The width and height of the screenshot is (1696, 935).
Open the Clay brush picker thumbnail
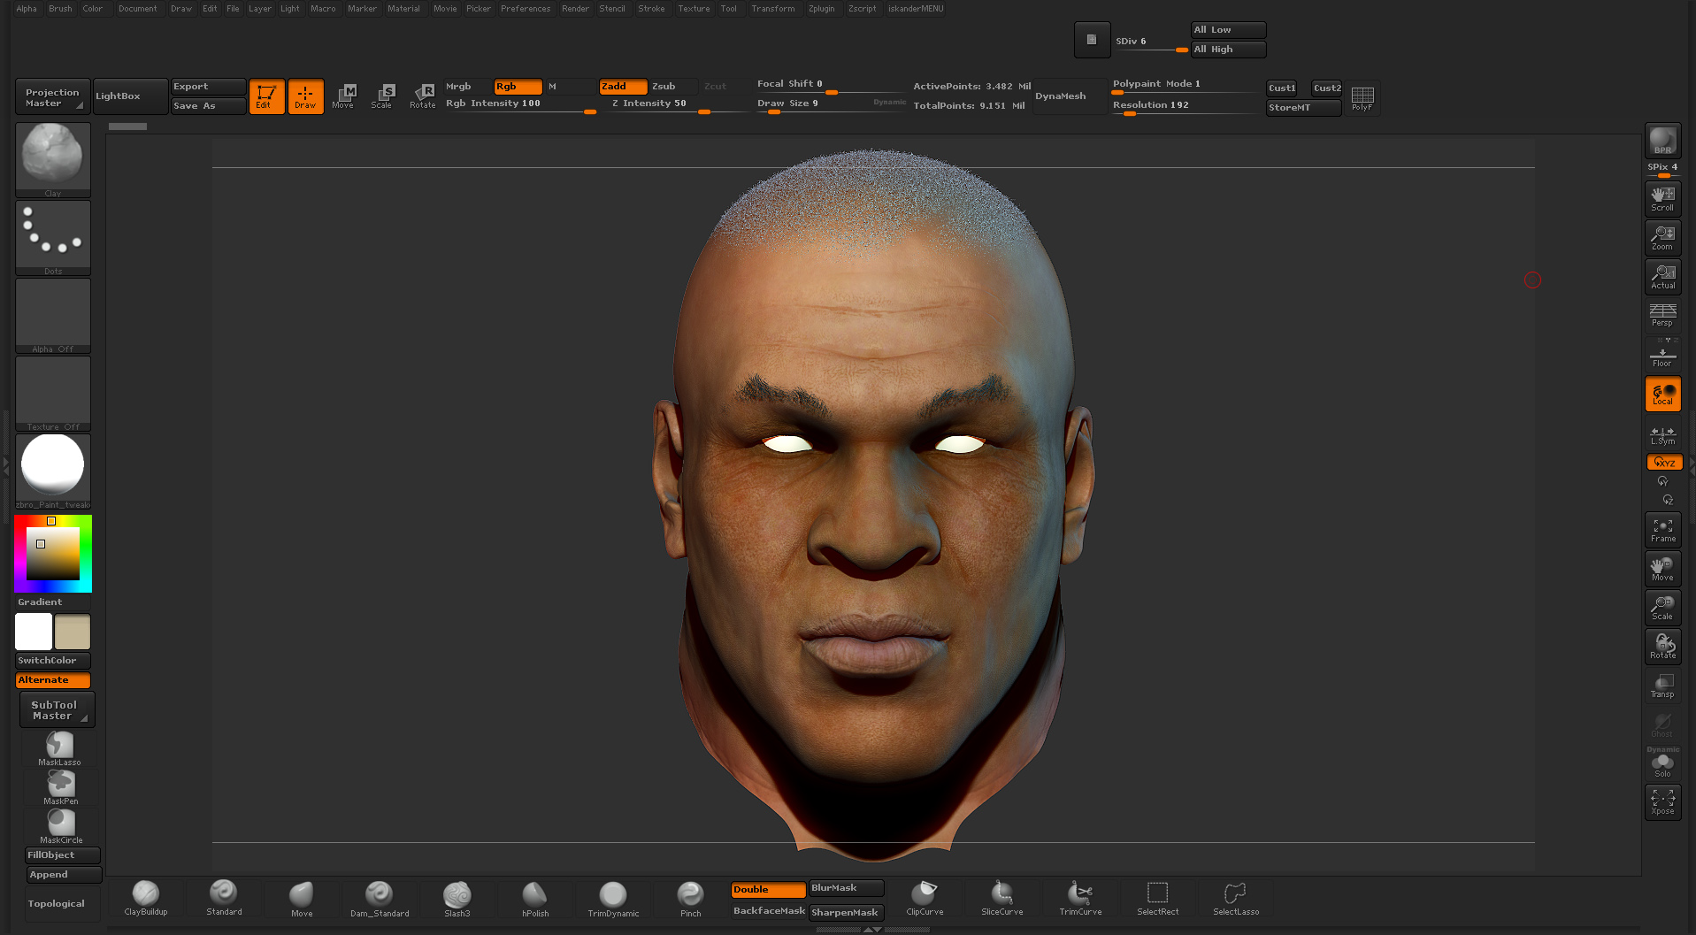pos(53,156)
